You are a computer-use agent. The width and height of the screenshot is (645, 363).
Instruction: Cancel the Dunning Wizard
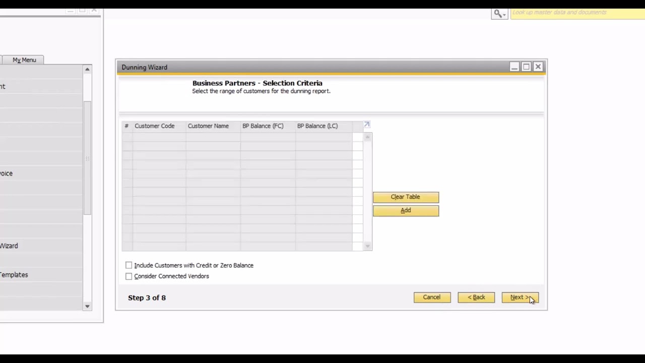[x=432, y=297]
